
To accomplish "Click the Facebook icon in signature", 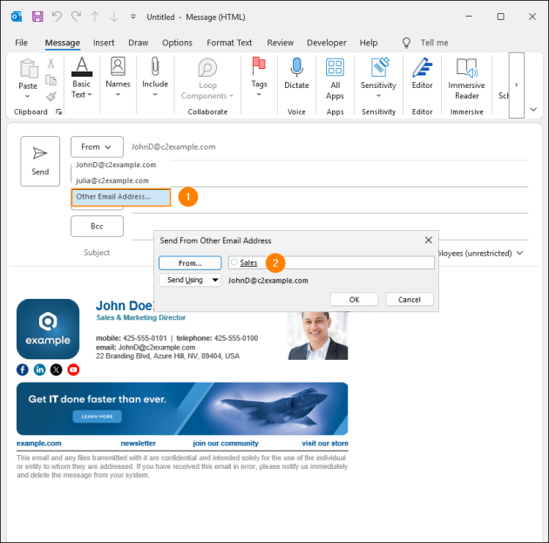I will tap(23, 370).
